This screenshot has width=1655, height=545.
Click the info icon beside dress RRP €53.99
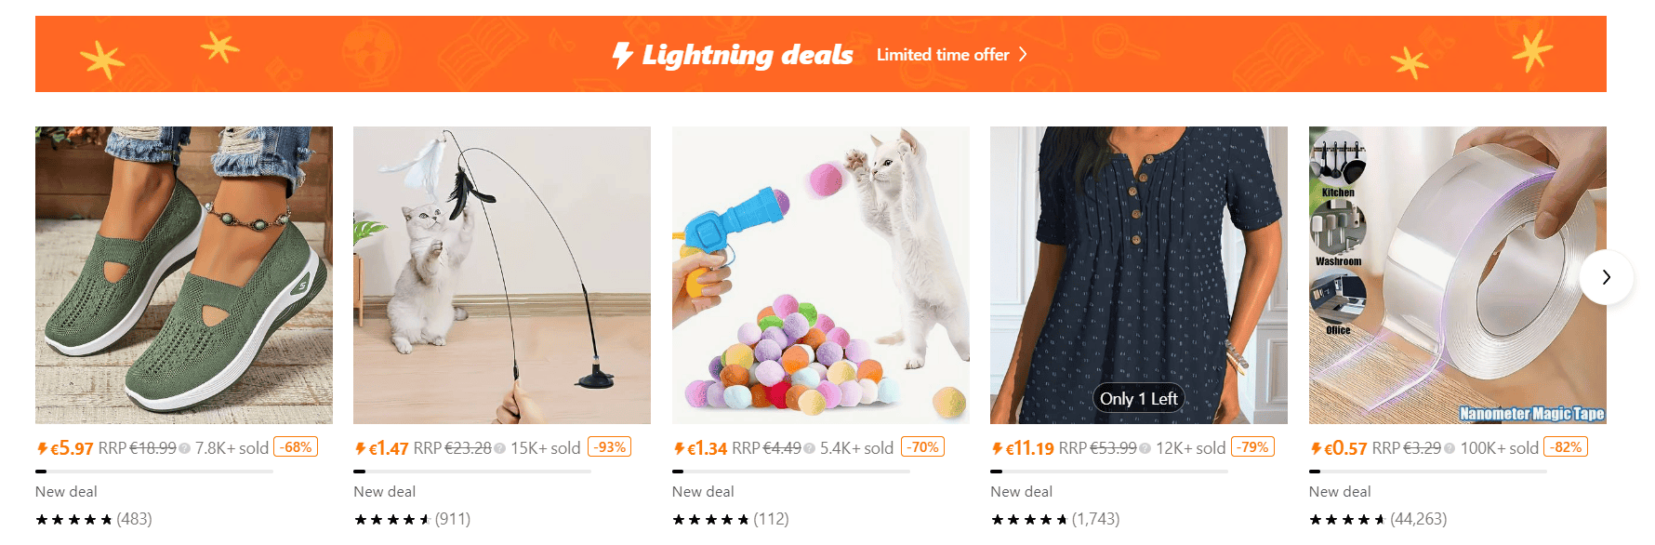click(x=1143, y=447)
